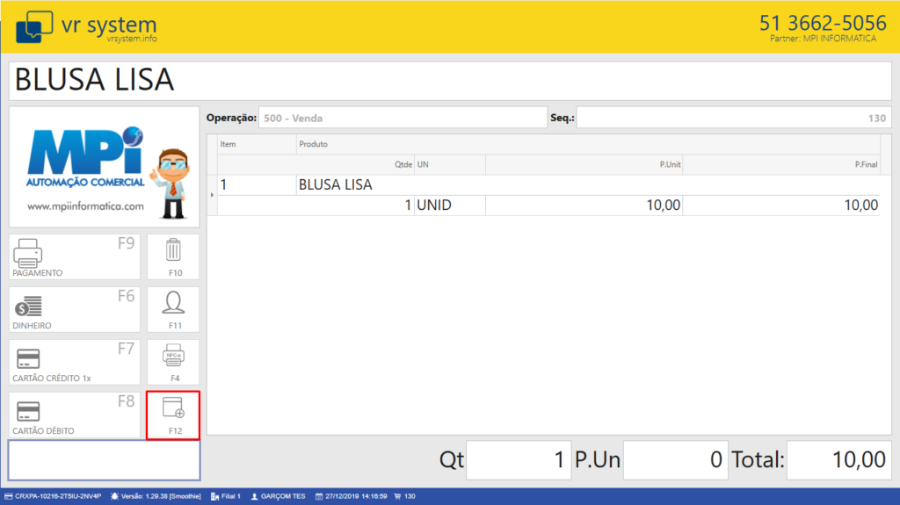Pay with Cartão Débito F8
900x505 pixels.
pyautogui.click(x=75, y=415)
